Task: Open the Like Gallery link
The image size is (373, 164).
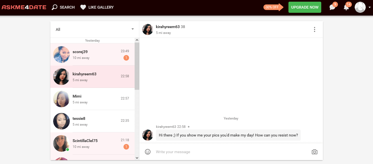Action: [101, 7]
